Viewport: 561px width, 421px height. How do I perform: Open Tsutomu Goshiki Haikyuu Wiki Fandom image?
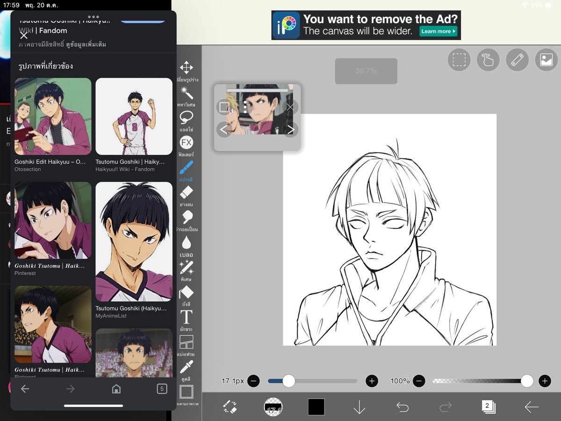(134, 116)
